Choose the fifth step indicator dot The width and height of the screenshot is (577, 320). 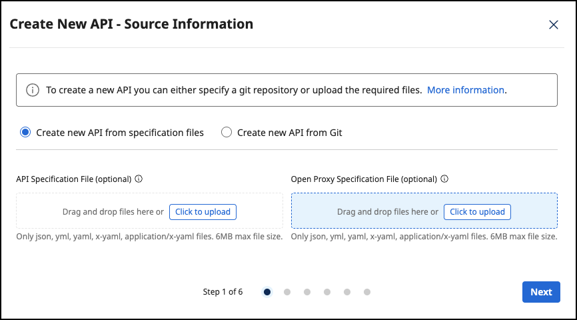347,292
